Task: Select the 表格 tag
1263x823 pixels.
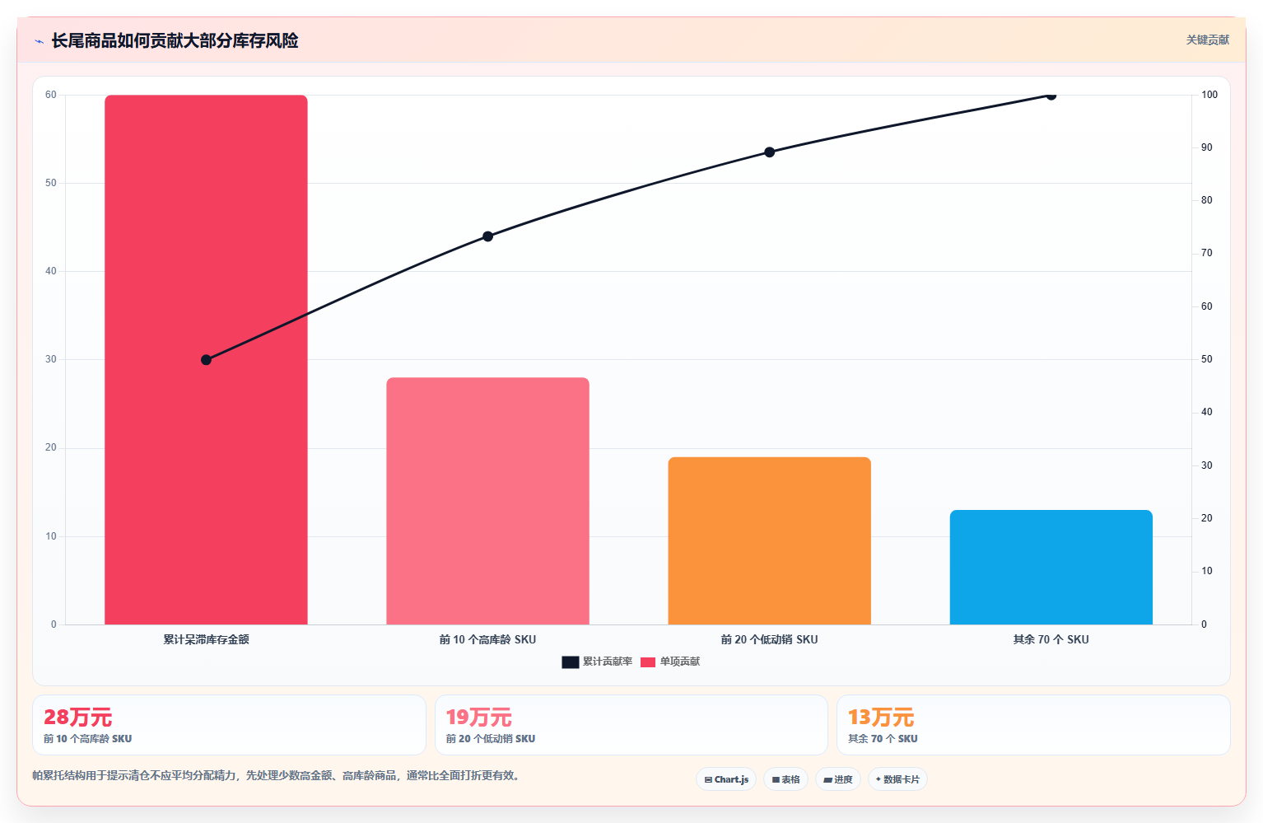Action: click(x=785, y=779)
